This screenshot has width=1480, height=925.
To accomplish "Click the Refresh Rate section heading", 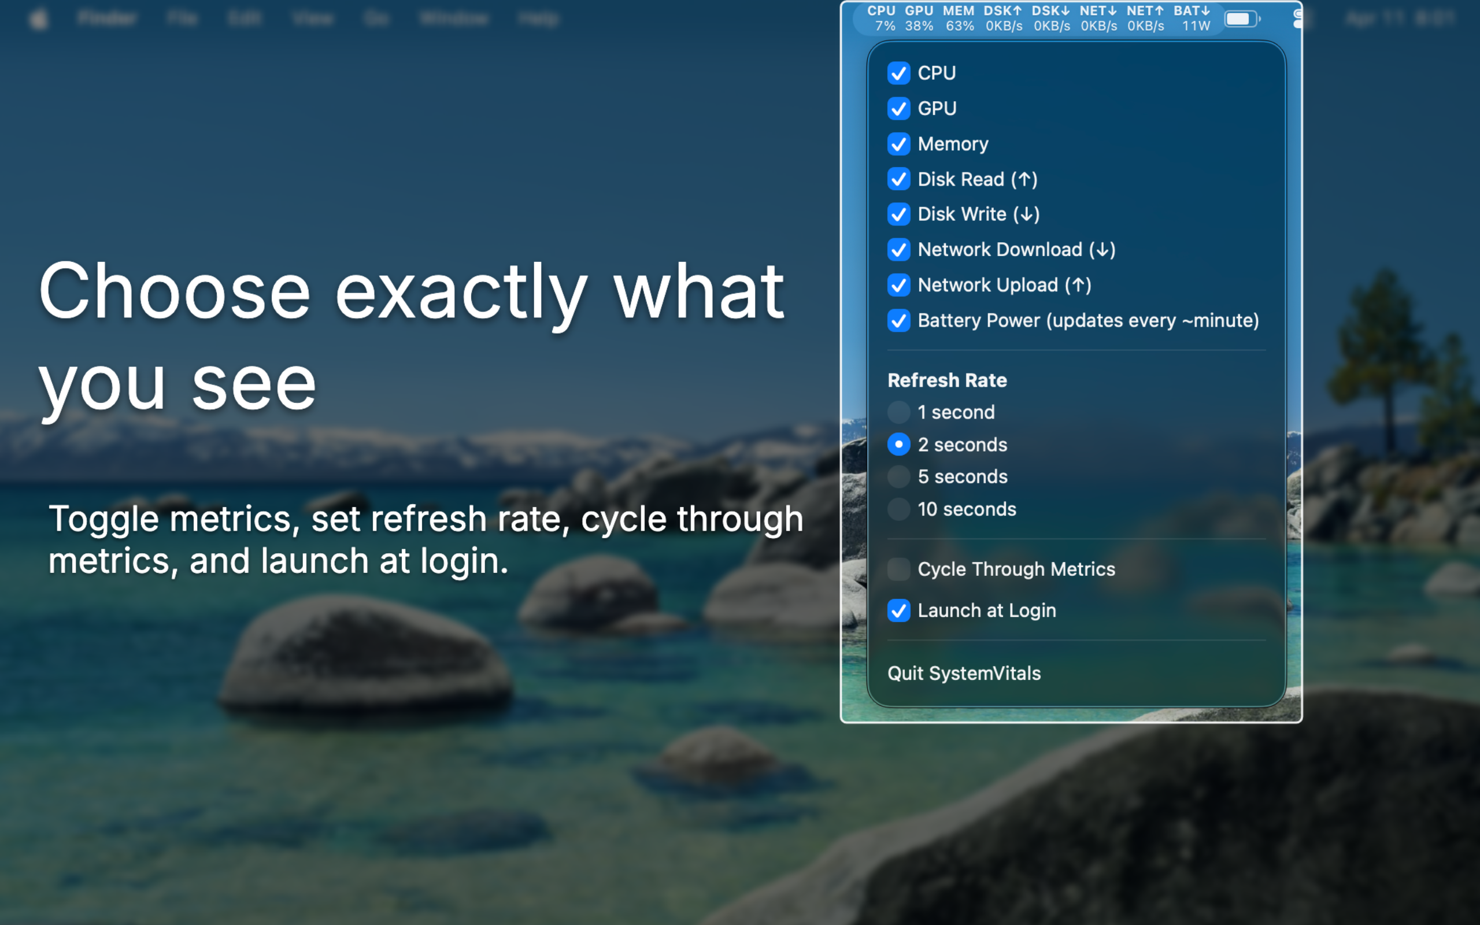I will pos(947,380).
